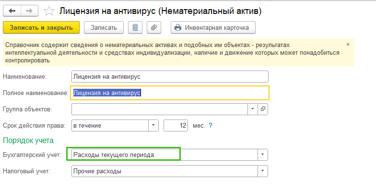Click the Наименование: label

(x=25, y=77)
